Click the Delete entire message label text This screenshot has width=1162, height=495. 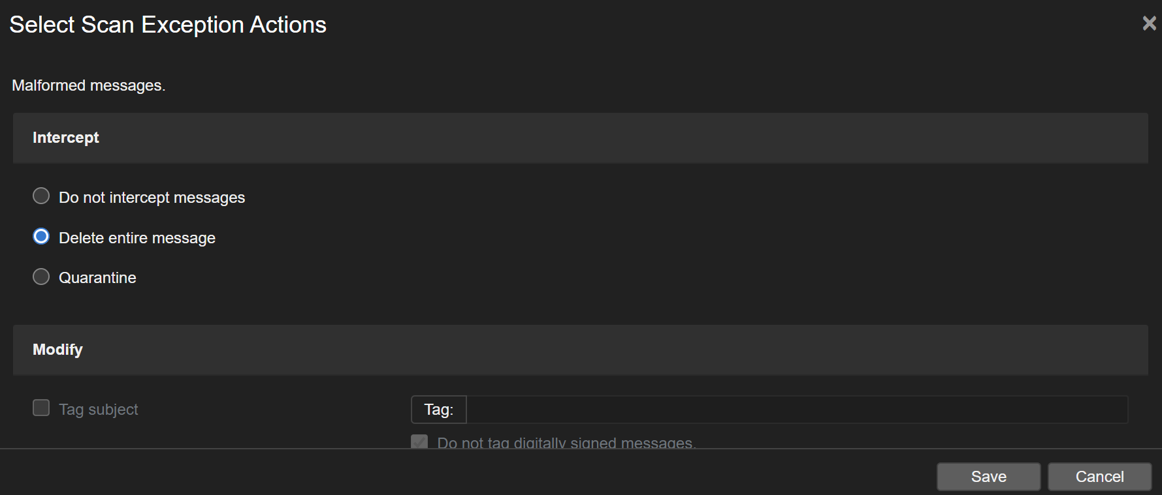(x=137, y=238)
